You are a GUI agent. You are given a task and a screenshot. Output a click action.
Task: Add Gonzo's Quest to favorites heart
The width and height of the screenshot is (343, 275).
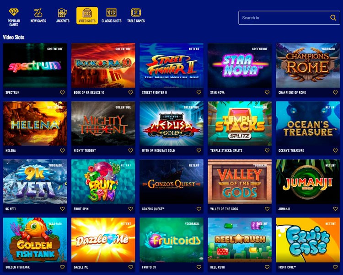pyautogui.click(x=198, y=209)
